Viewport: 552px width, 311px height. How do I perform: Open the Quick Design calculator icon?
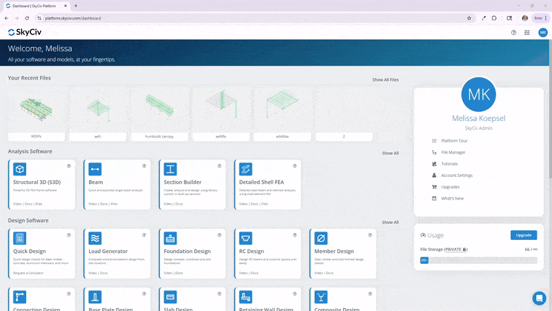[20, 238]
